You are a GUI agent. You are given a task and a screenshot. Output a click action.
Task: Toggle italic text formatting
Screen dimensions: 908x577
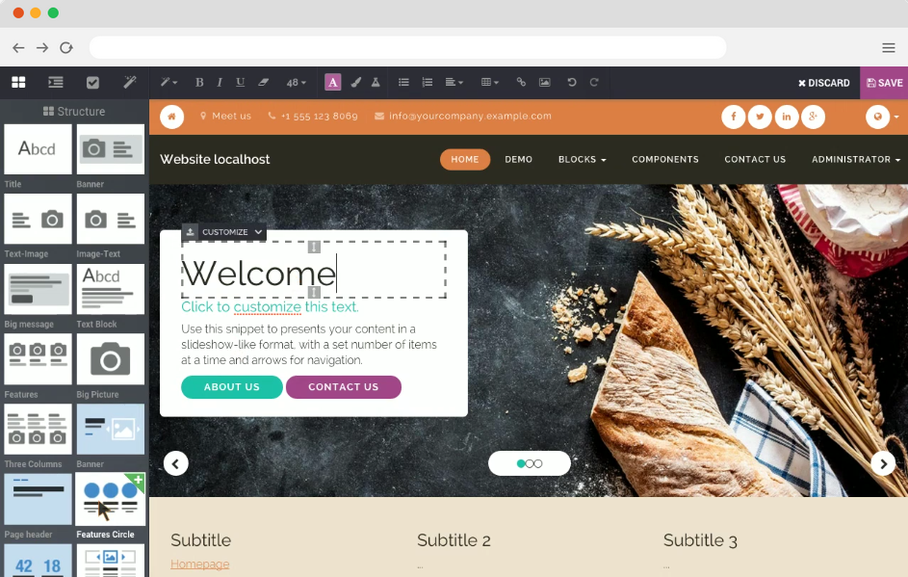tap(220, 82)
